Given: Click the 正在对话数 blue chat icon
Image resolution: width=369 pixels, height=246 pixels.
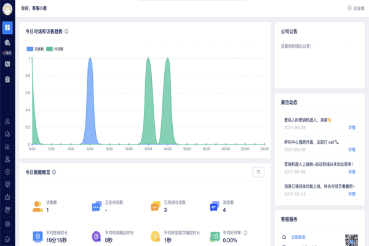Looking at the screenshot, I should [97, 207].
